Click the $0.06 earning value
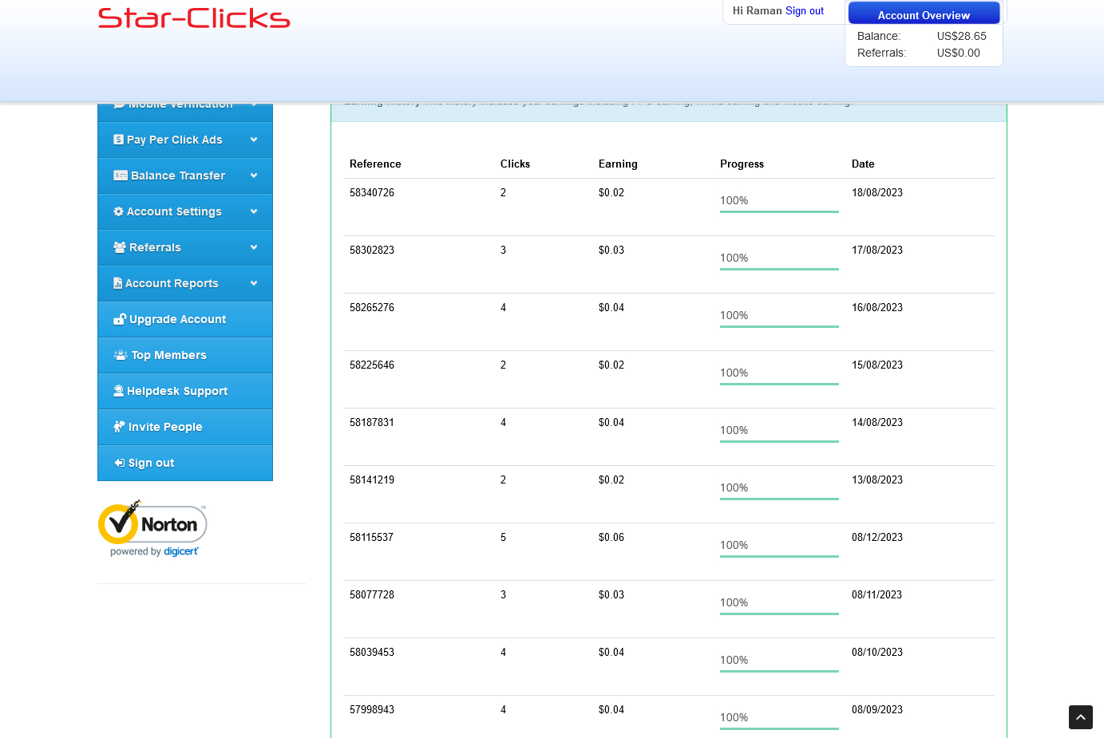Image resolution: width=1104 pixels, height=738 pixels. pyautogui.click(x=611, y=537)
